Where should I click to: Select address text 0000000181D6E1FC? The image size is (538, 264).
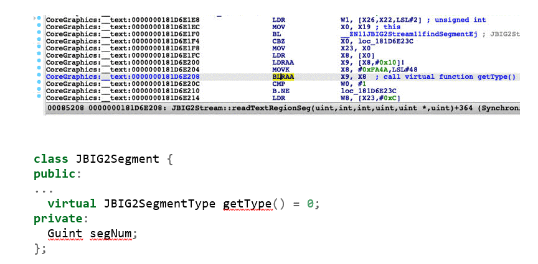[166, 55]
